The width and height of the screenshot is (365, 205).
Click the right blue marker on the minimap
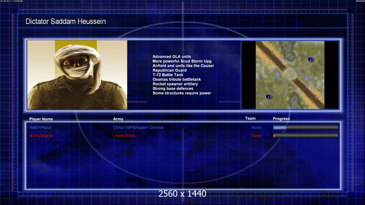(x=307, y=79)
